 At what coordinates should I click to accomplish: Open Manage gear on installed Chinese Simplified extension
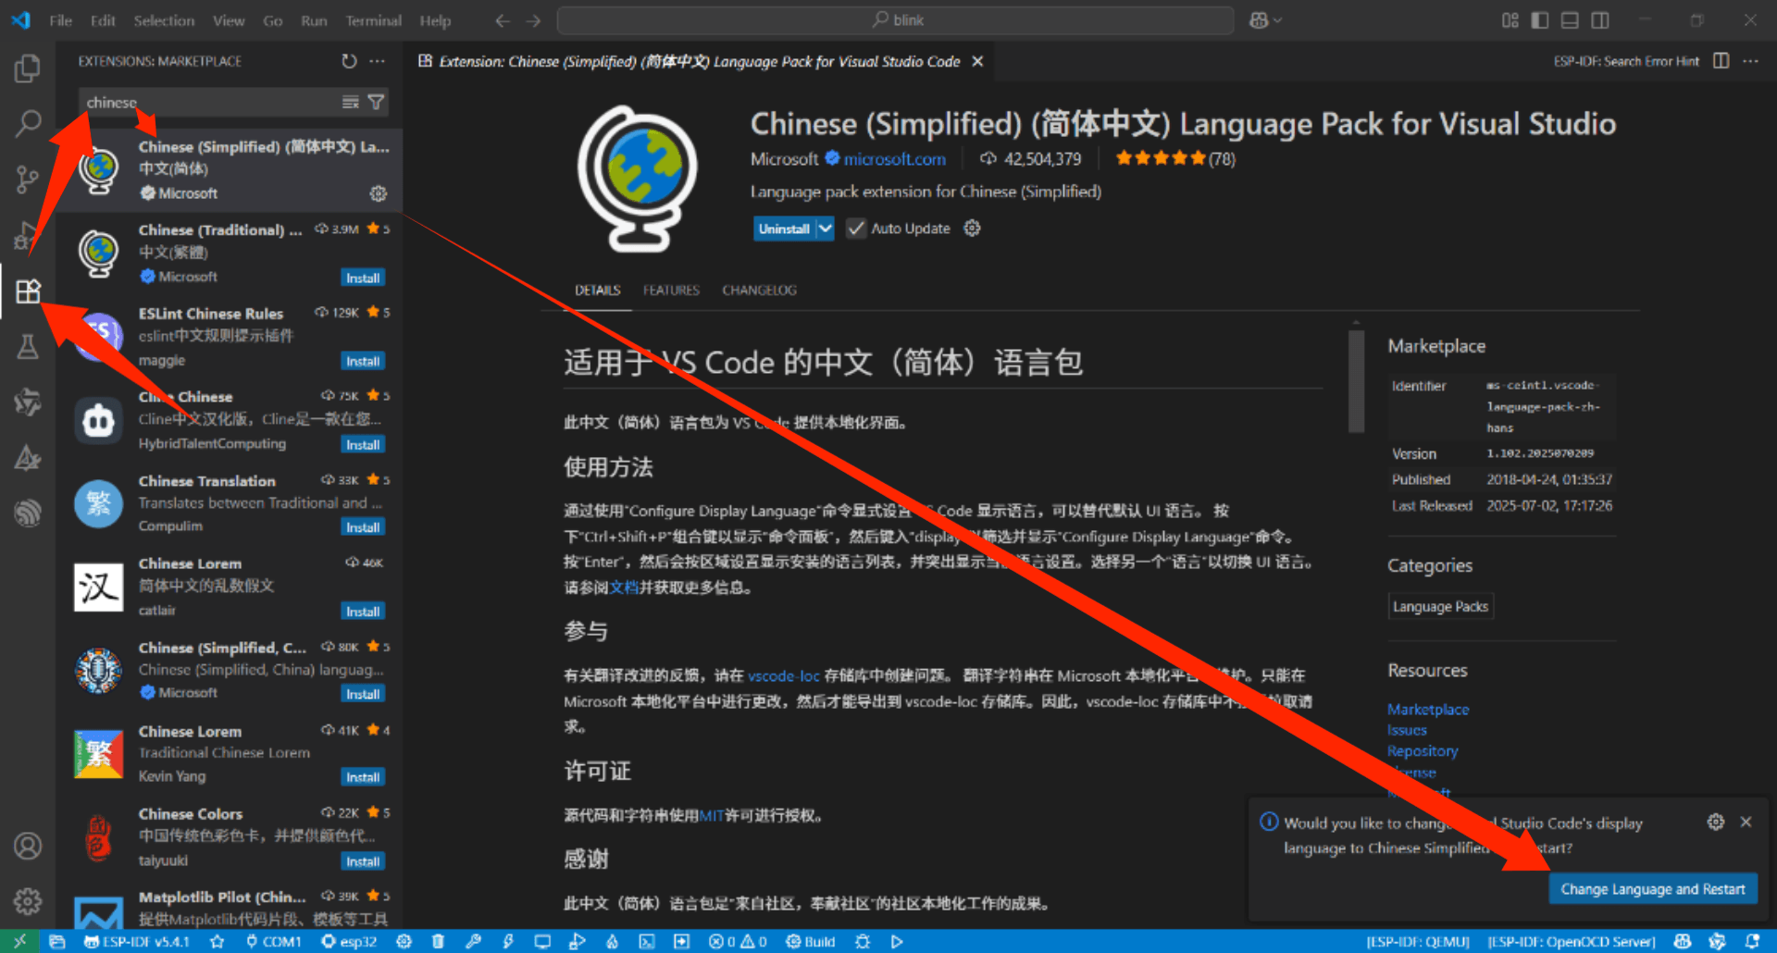pos(378,193)
